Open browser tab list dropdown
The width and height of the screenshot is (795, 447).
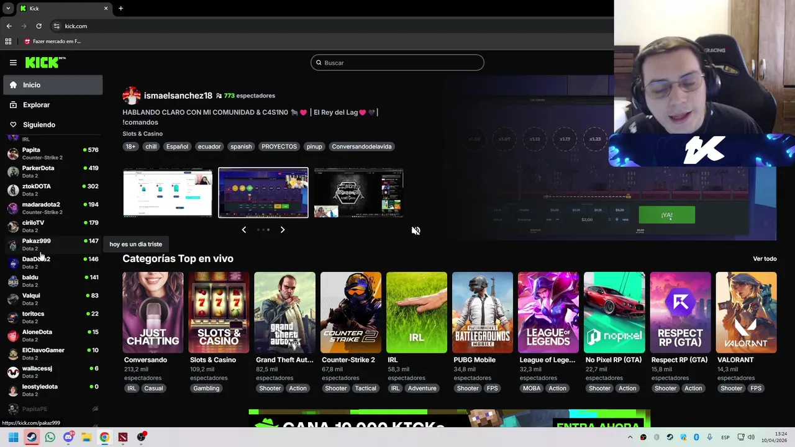[x=7, y=8]
